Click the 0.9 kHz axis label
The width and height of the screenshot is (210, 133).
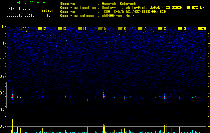pyautogui.click(x=3, y=76)
